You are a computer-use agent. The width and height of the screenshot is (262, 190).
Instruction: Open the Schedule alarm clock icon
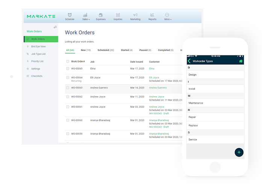pos(70,15)
